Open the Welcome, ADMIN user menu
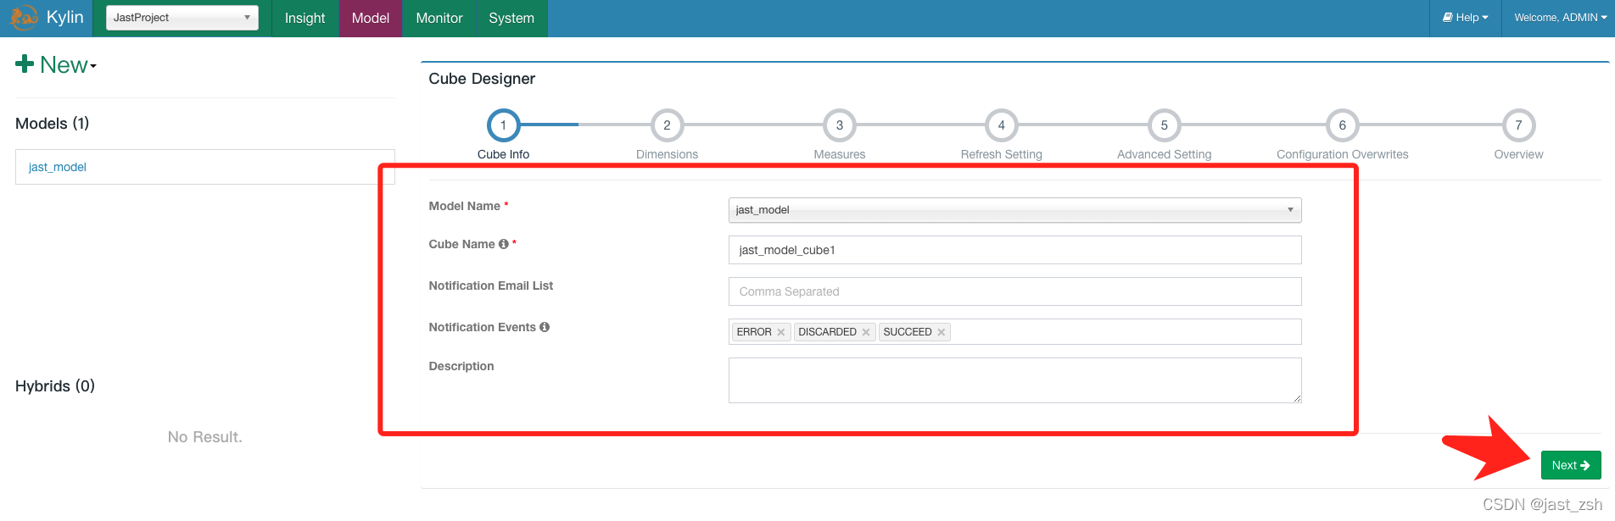This screenshot has width=1615, height=521. [x=1561, y=18]
